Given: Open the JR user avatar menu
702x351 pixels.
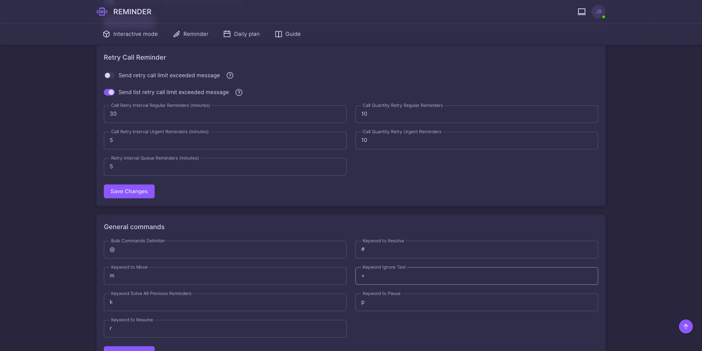Looking at the screenshot, I should pyautogui.click(x=599, y=12).
